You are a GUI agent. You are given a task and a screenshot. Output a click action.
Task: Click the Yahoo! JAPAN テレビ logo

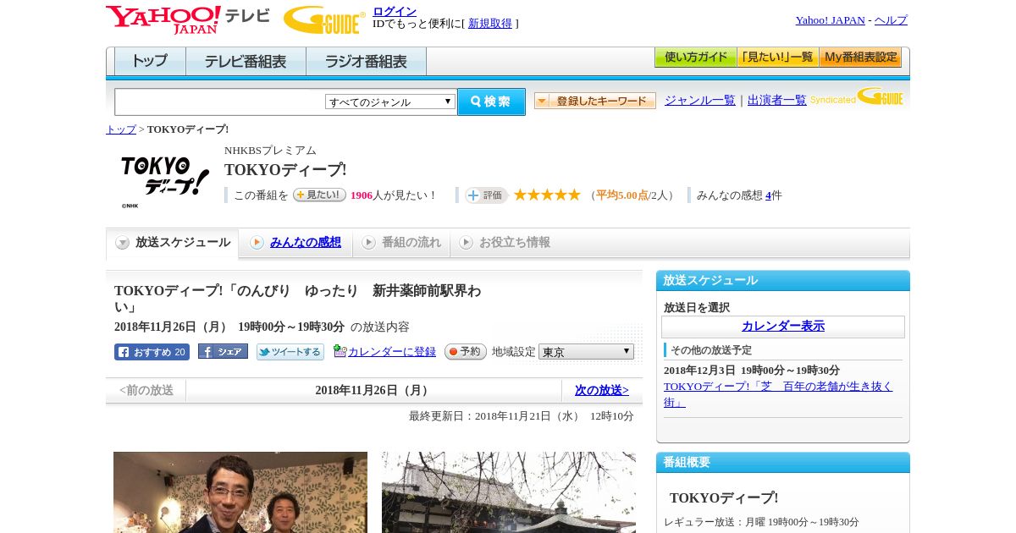[187, 19]
